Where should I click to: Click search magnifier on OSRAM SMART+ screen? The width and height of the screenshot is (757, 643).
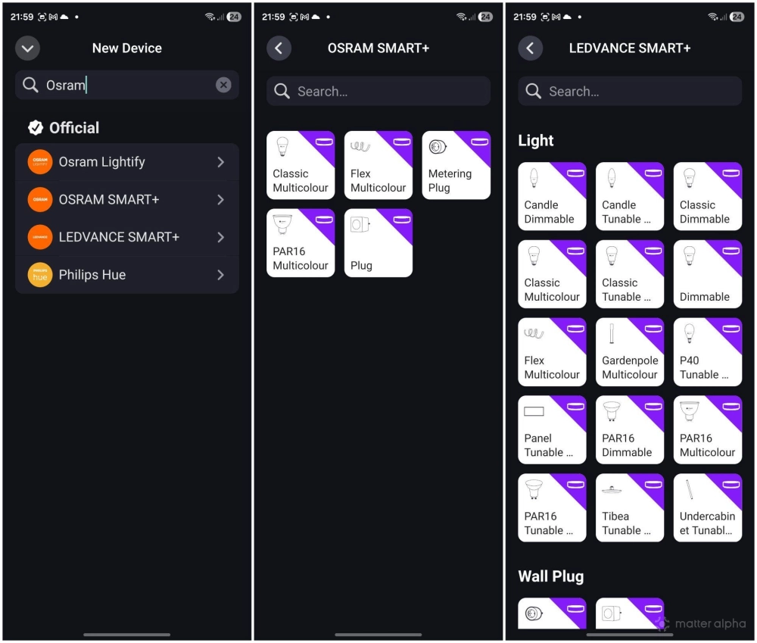coord(282,91)
